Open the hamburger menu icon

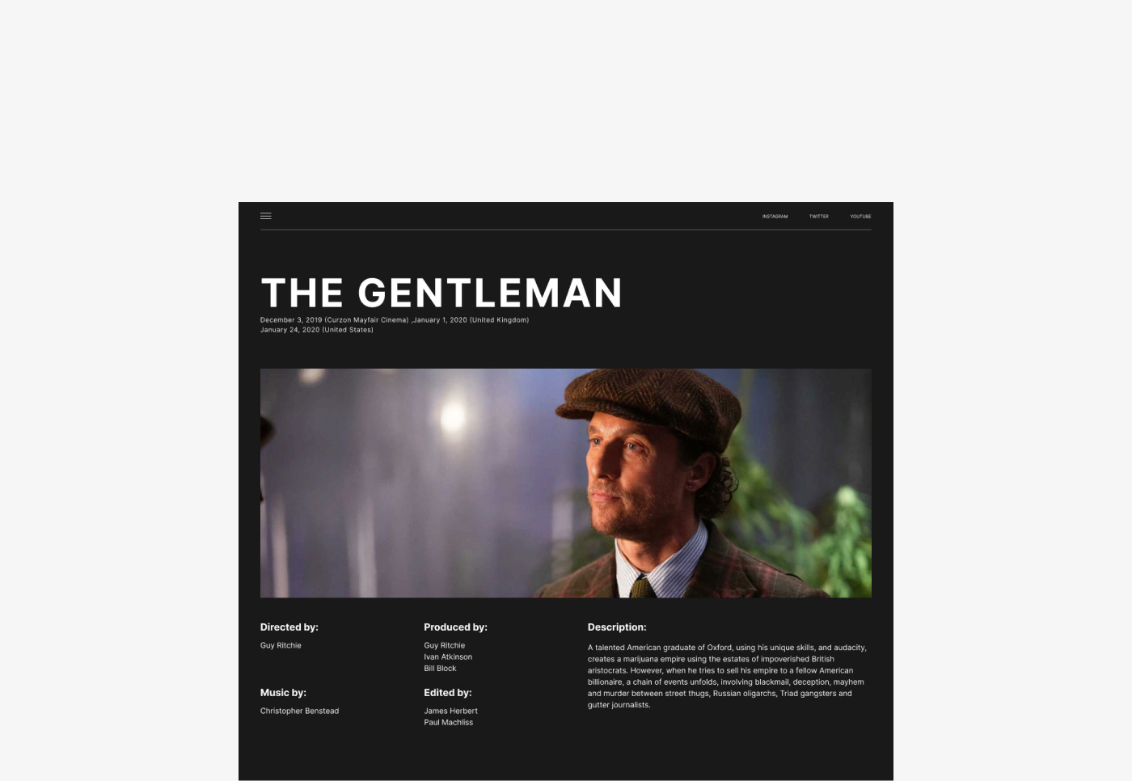[265, 216]
